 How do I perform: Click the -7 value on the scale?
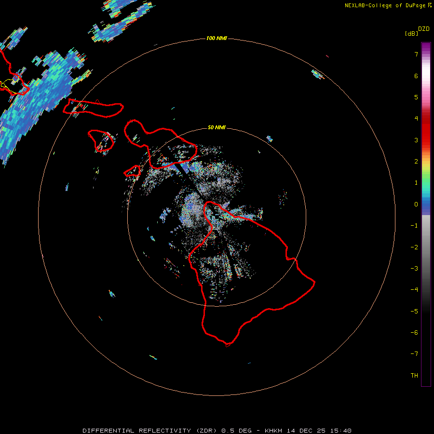[414, 354]
